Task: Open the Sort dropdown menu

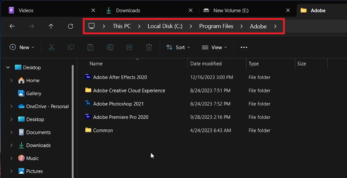Action: point(178,47)
